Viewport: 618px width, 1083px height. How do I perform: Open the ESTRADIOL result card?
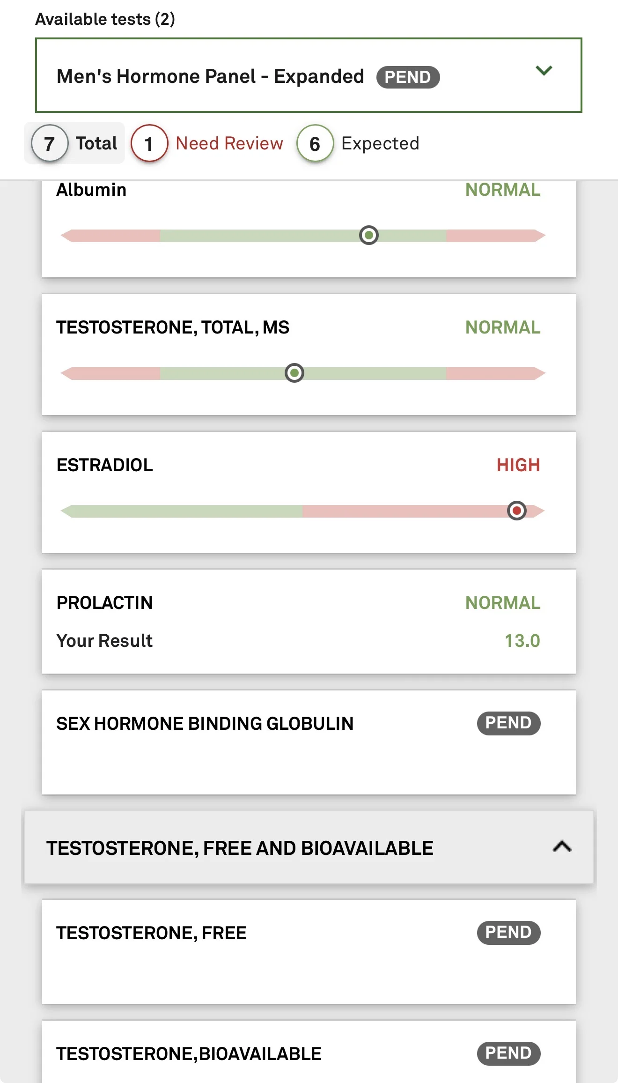309,492
